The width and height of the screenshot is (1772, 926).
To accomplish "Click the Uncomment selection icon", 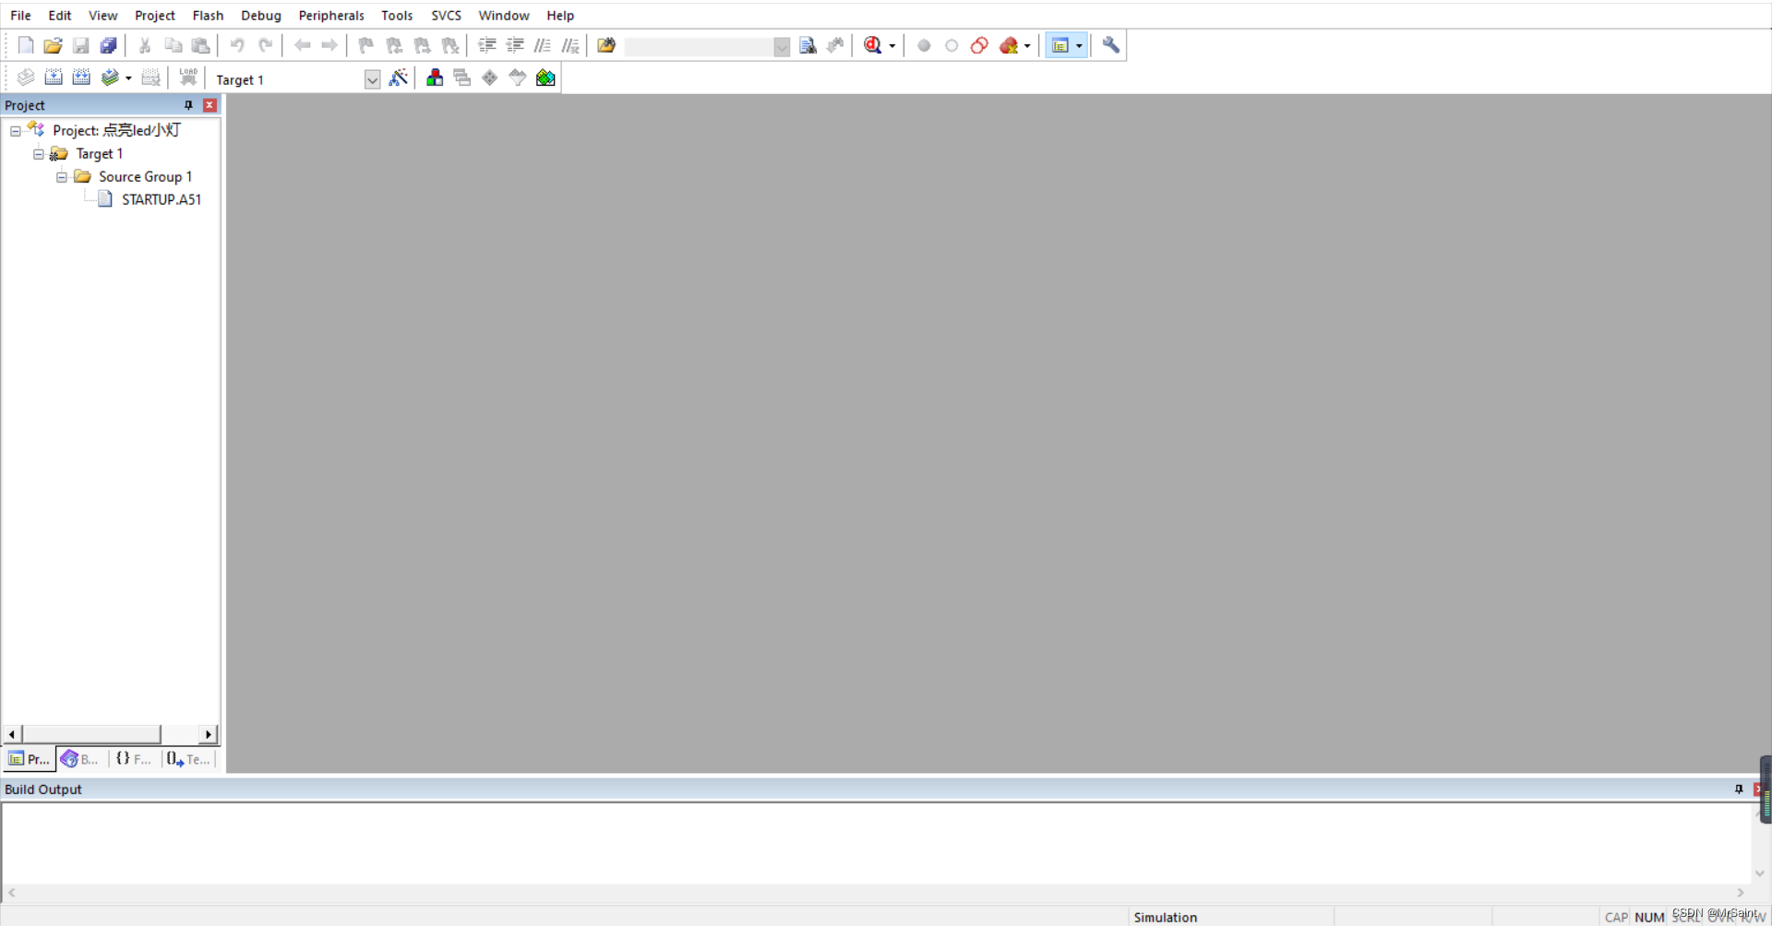I will 570,45.
